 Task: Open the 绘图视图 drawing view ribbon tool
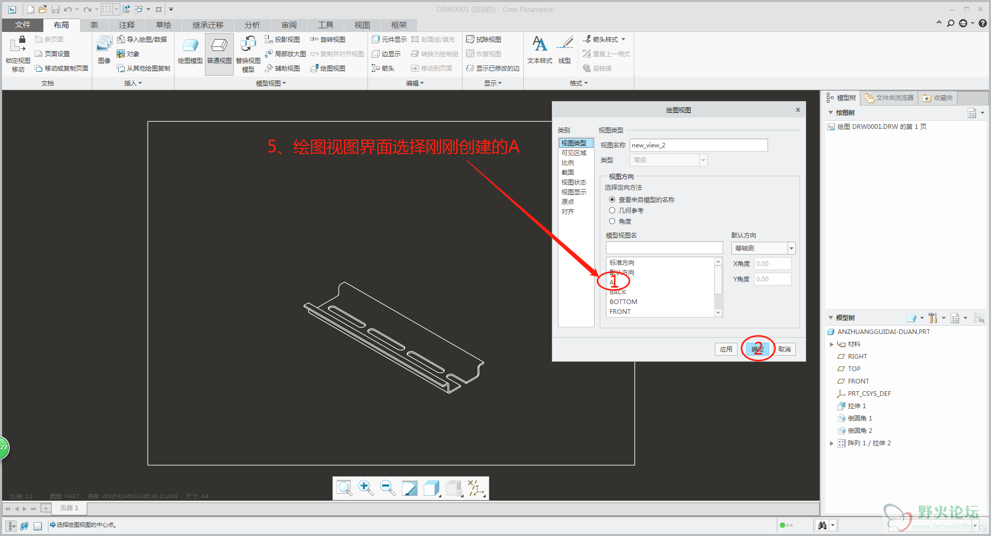pos(328,68)
